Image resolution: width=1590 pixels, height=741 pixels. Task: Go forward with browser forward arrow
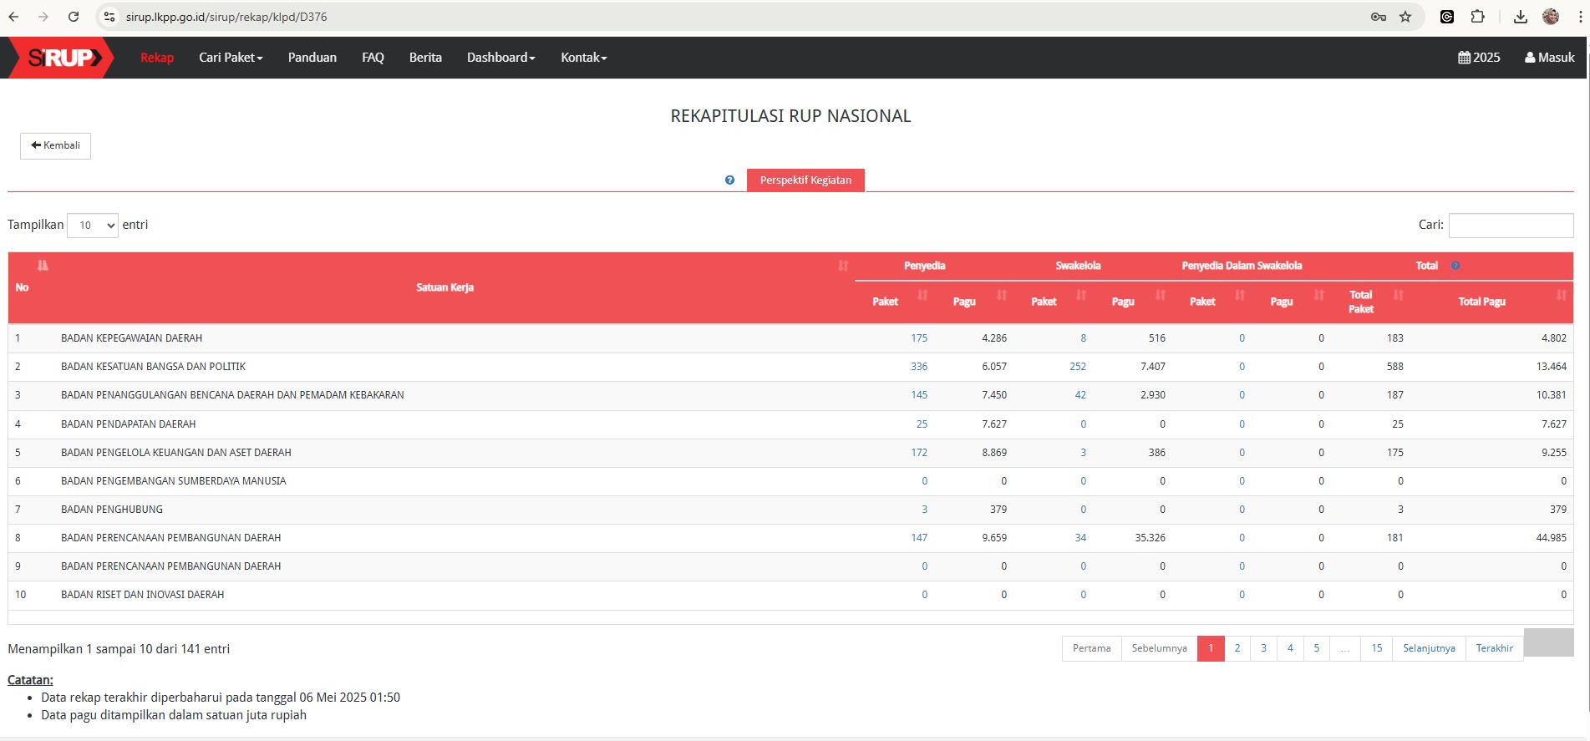click(43, 17)
